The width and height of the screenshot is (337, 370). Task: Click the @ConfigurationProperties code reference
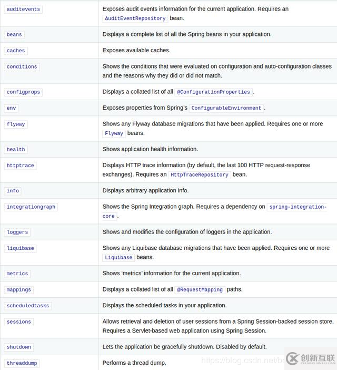[x=213, y=92]
